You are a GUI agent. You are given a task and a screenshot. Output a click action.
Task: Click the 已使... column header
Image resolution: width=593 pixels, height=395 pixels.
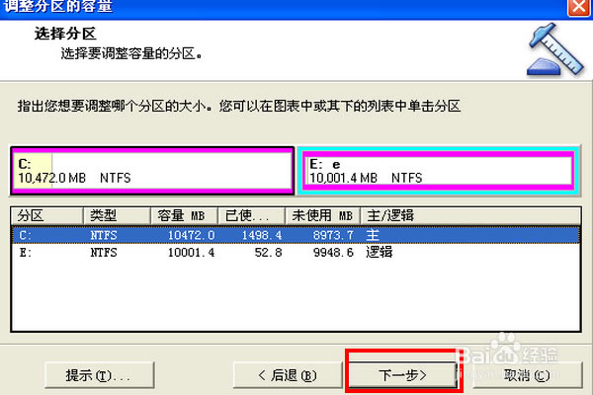[251, 216]
